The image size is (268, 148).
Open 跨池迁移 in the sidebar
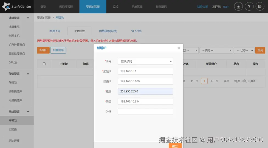click(14, 141)
